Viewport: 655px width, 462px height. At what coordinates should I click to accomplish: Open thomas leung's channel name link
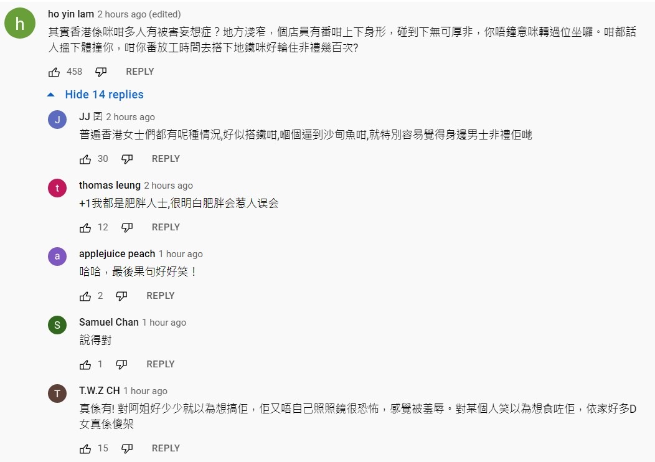110,185
